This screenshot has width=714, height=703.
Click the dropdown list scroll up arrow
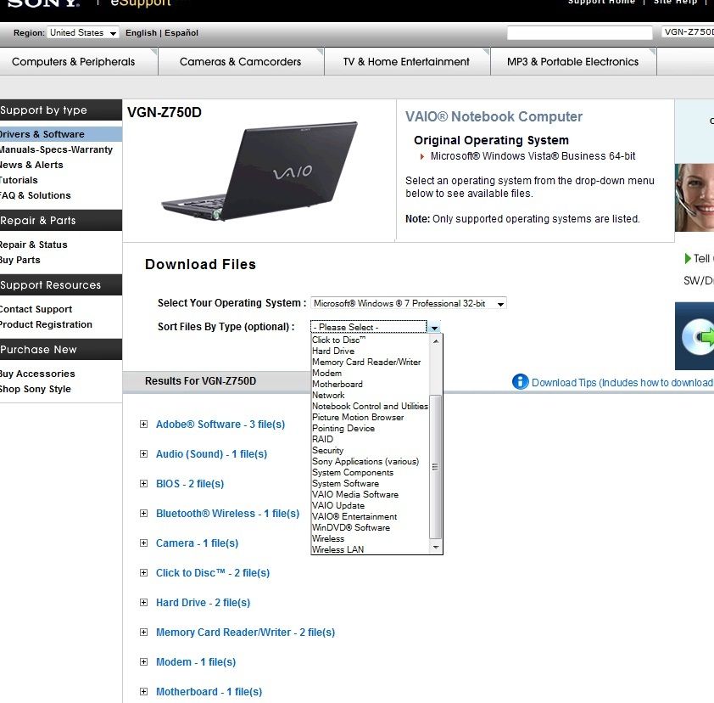[436, 340]
